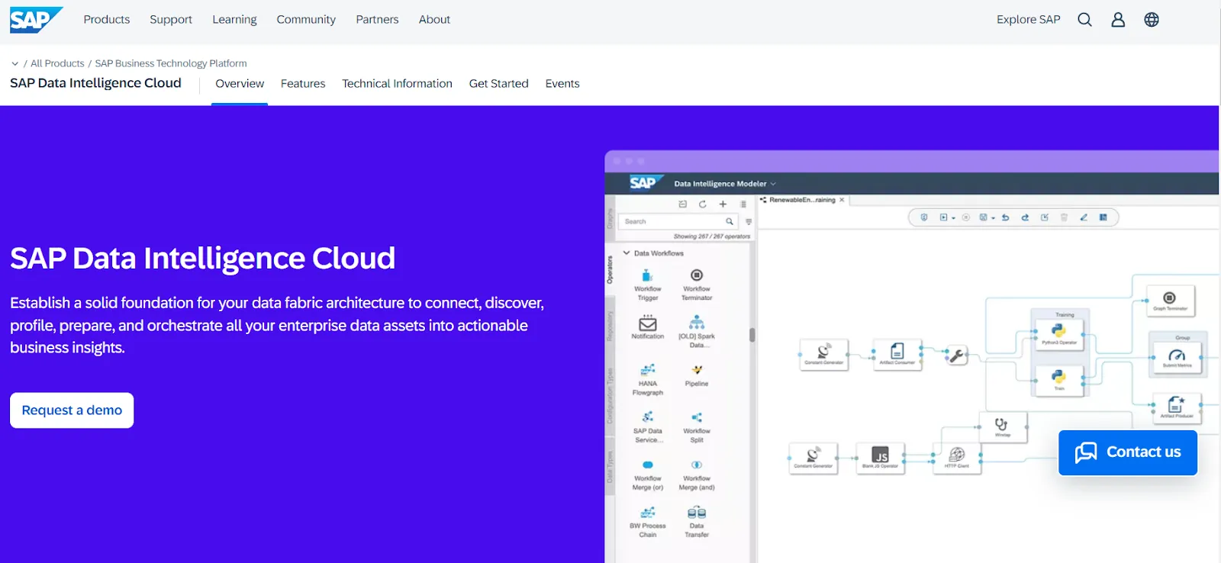Click the pencil edit icon in graph toolbar
This screenshot has height=563, width=1221.
(x=1084, y=217)
